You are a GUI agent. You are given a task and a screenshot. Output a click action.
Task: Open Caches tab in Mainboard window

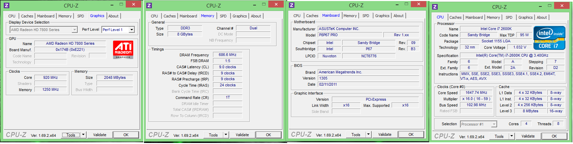point(312,16)
